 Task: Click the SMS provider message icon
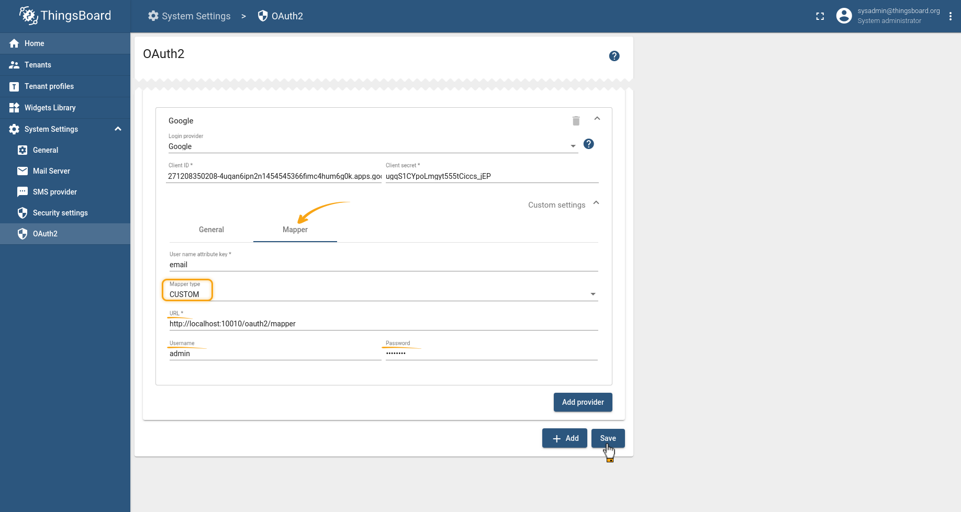point(23,192)
